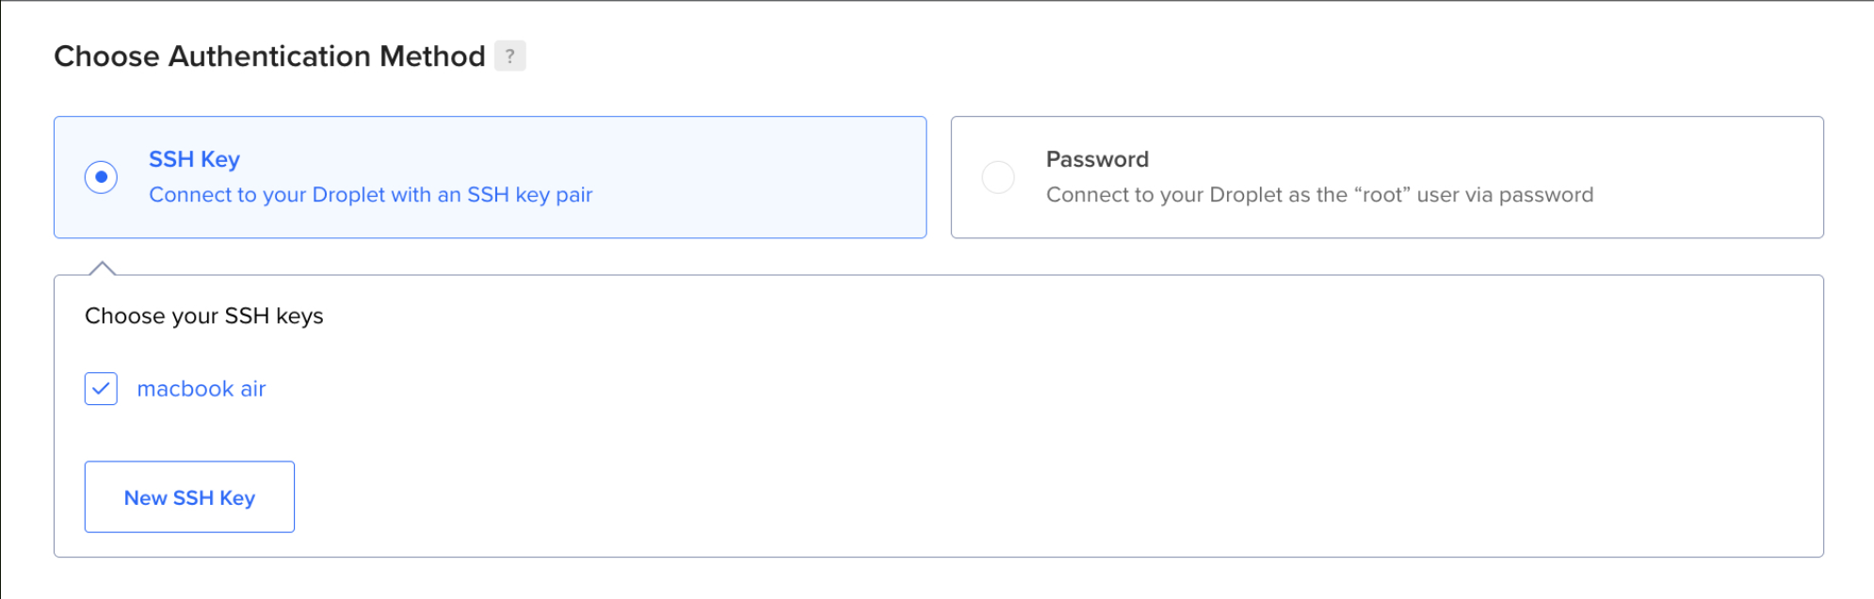Select the Password radio button
This screenshot has width=1874, height=599.
click(998, 177)
